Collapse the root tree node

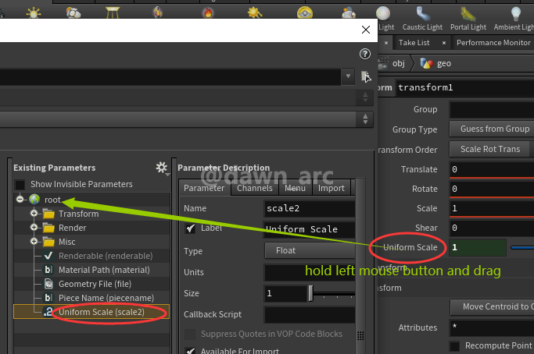[20, 200]
